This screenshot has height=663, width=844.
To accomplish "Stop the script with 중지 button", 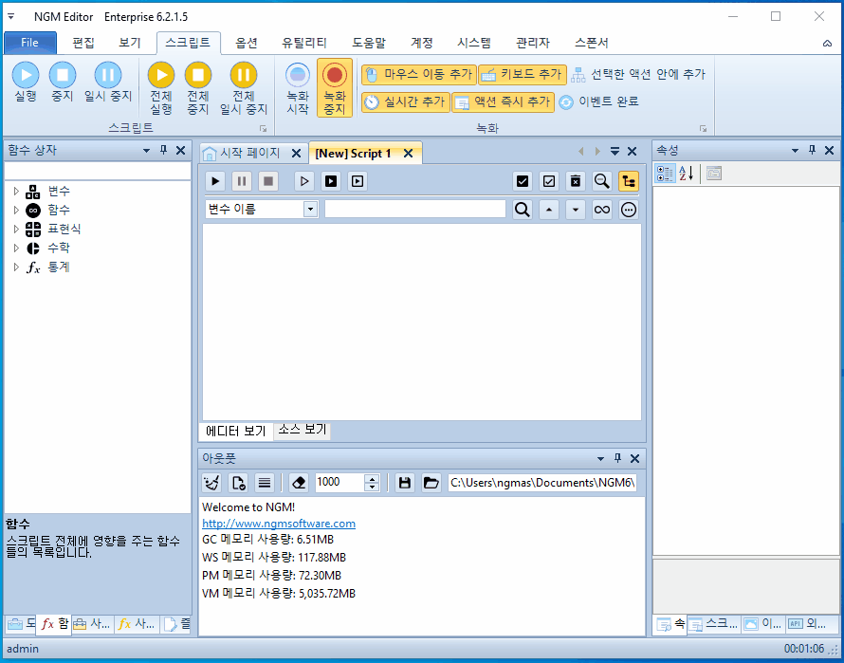I will coord(63,82).
